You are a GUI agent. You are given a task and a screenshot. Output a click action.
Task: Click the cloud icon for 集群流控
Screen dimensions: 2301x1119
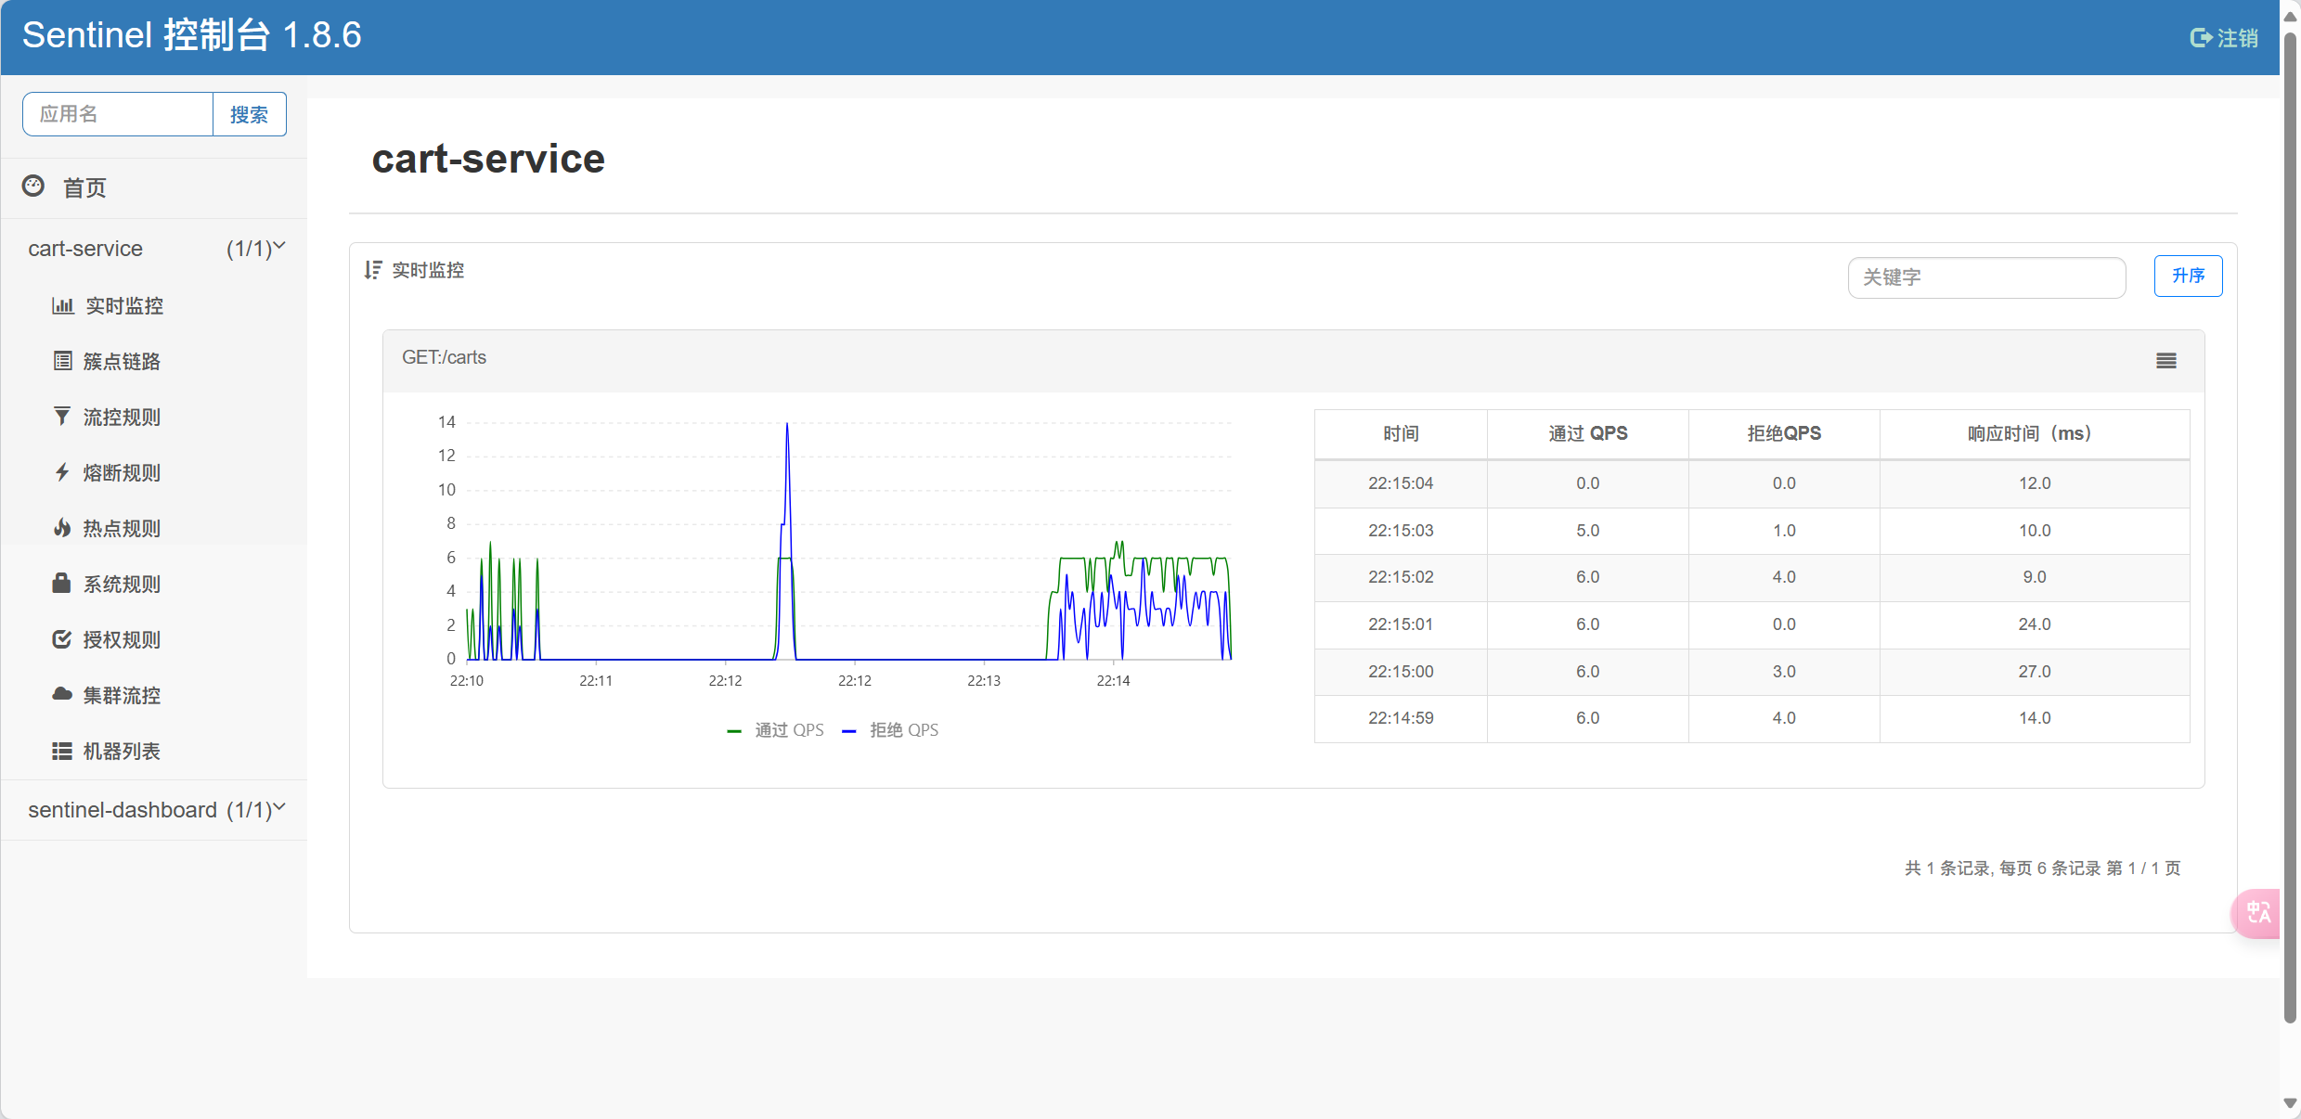pyautogui.click(x=62, y=695)
